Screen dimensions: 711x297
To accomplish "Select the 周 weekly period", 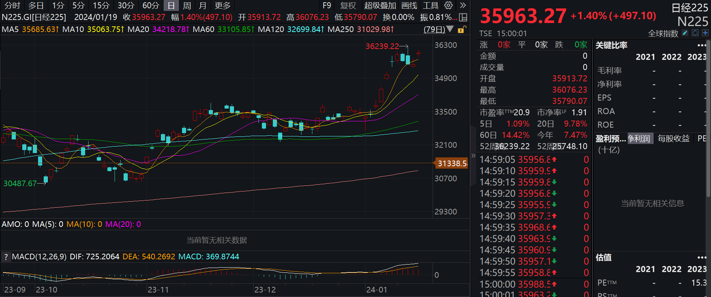I will (187, 5).
